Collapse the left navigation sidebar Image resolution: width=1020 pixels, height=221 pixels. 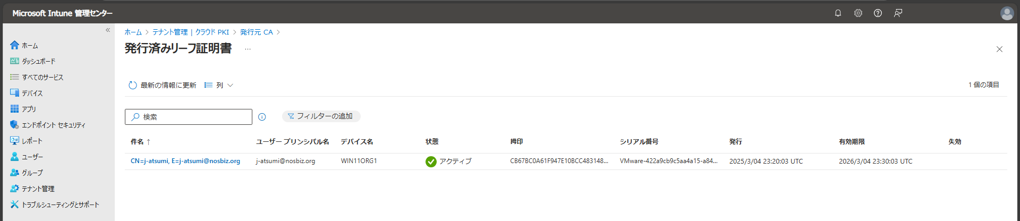108,30
